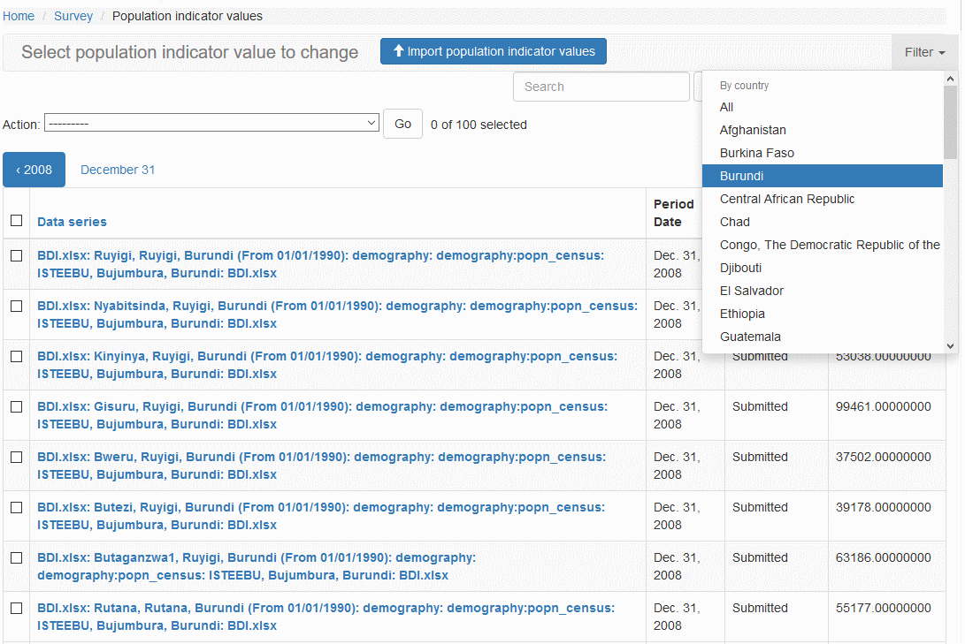Go back to the 2008 date level
Image resolution: width=965 pixels, height=644 pixels.
[x=34, y=170]
